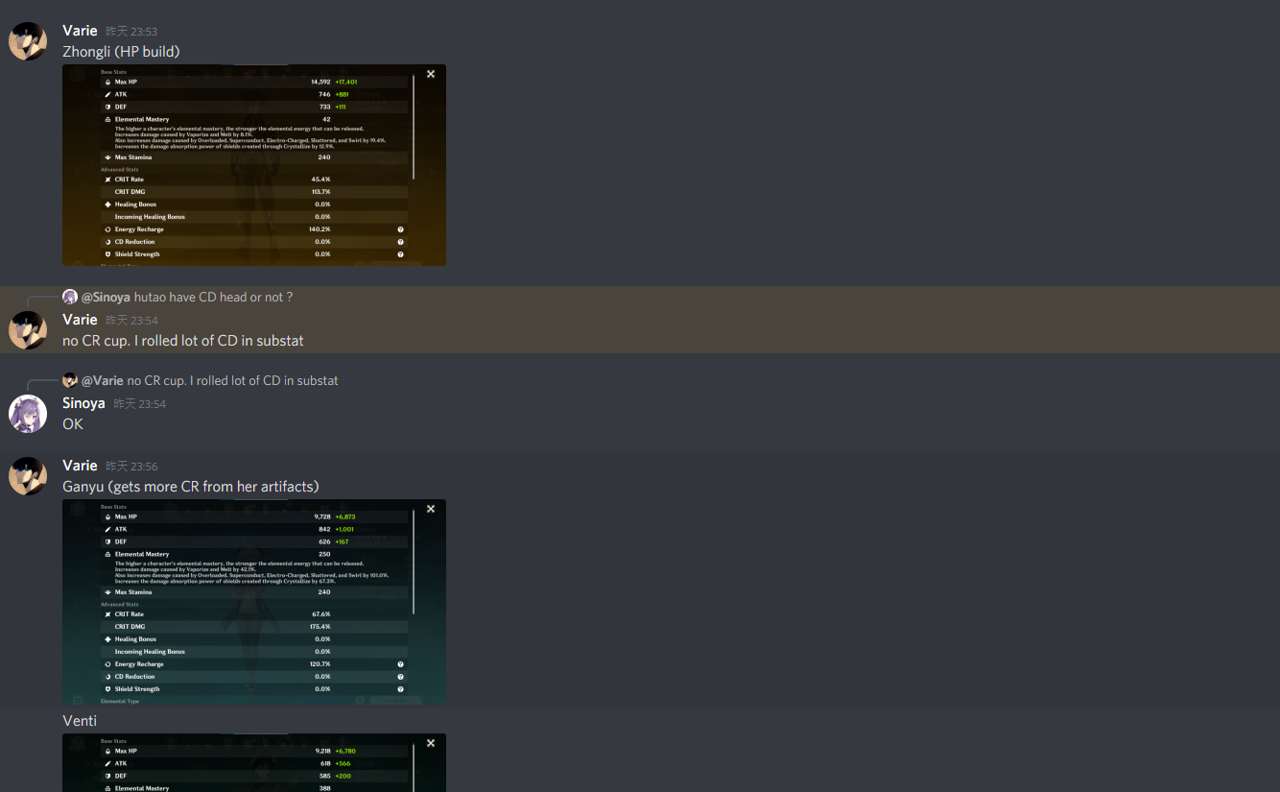Open the Ganyu stats screenshot attachment
Image resolution: width=1280 pixels, height=792 pixels.
tap(254, 601)
